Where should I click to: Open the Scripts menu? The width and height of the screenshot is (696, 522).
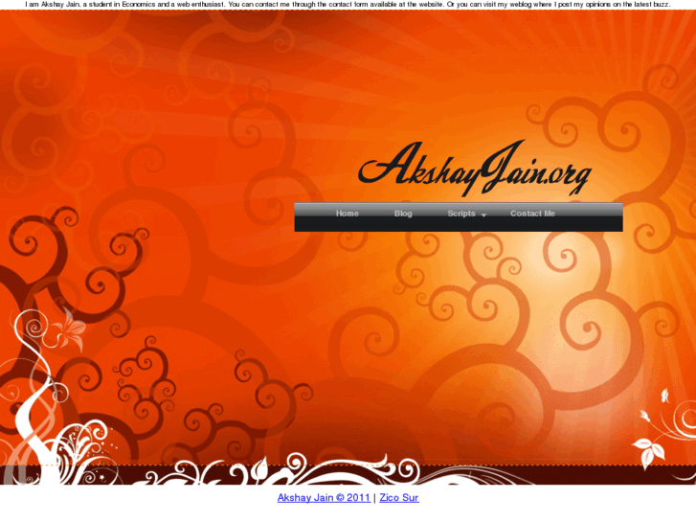click(461, 214)
